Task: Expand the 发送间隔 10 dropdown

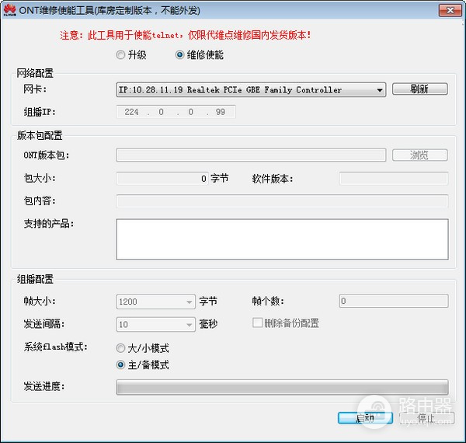Action: tap(155, 324)
